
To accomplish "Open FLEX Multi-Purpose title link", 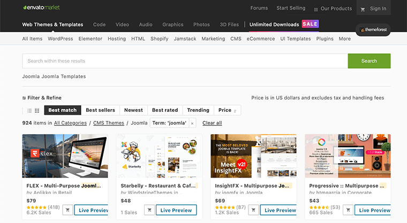I will coord(64,186).
